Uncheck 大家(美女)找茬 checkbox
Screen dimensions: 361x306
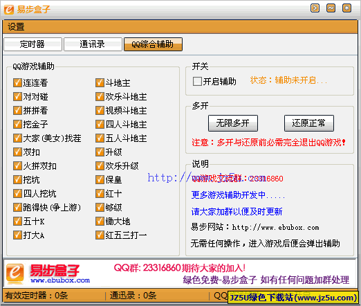[x=17, y=138]
